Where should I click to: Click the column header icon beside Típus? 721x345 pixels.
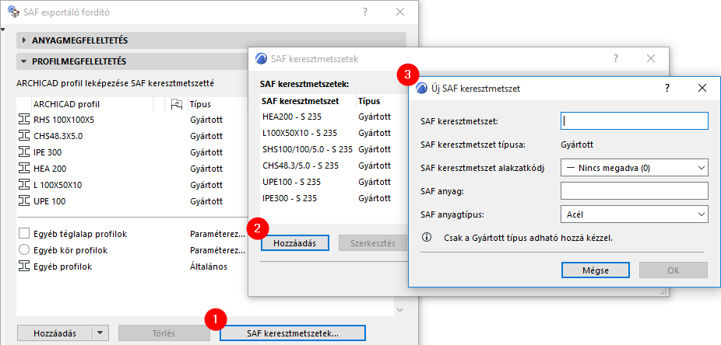click(x=176, y=103)
